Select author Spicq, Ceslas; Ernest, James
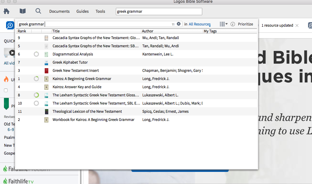The width and height of the screenshot is (312, 184). coord(165,112)
